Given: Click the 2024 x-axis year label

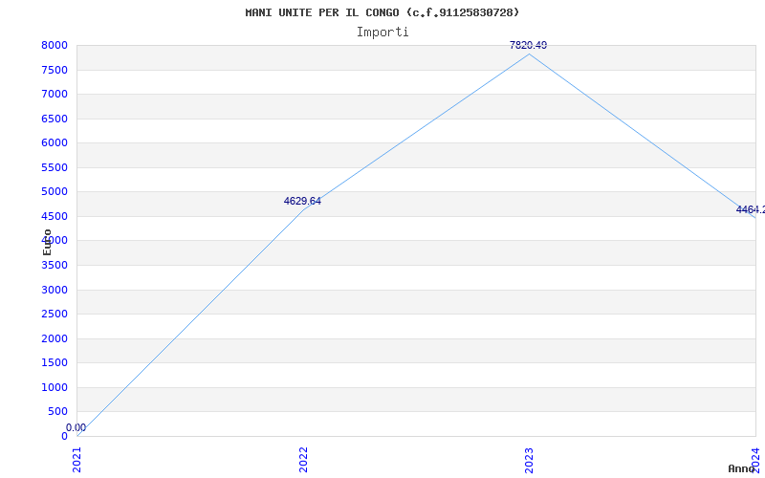Looking at the screenshot, I should tap(755, 460).
